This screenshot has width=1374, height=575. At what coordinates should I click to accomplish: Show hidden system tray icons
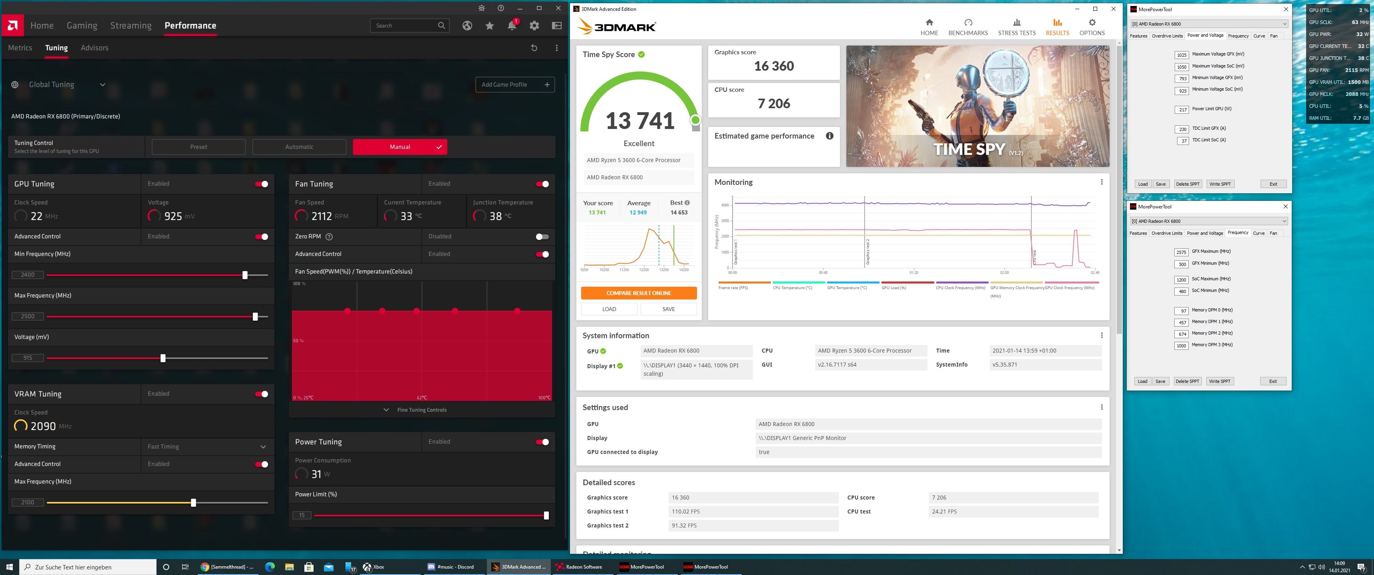[x=1302, y=567]
